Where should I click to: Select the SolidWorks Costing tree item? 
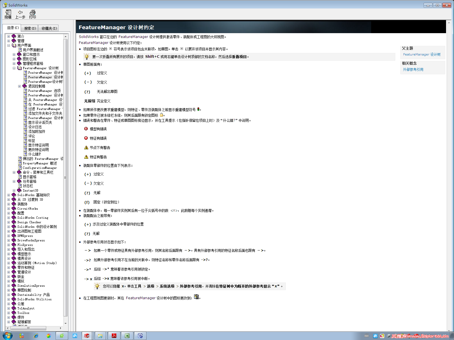pyautogui.click(x=33, y=218)
